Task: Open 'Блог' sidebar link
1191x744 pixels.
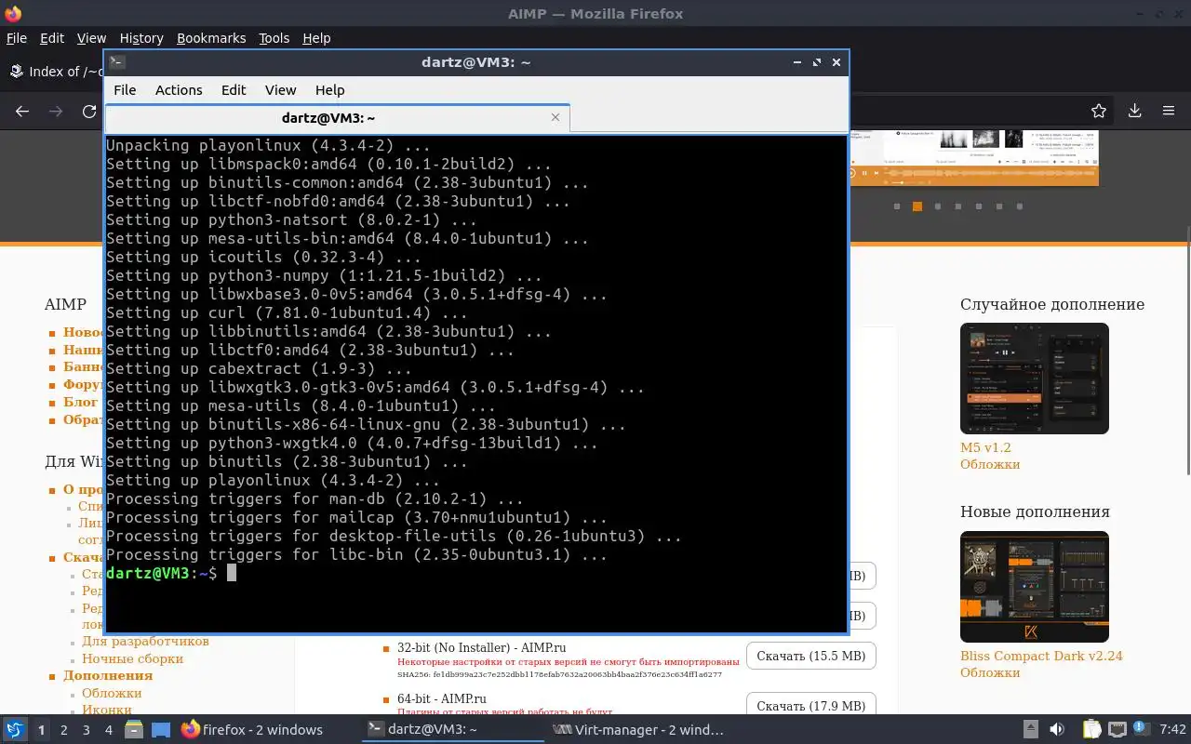Action: pyautogui.click(x=80, y=402)
